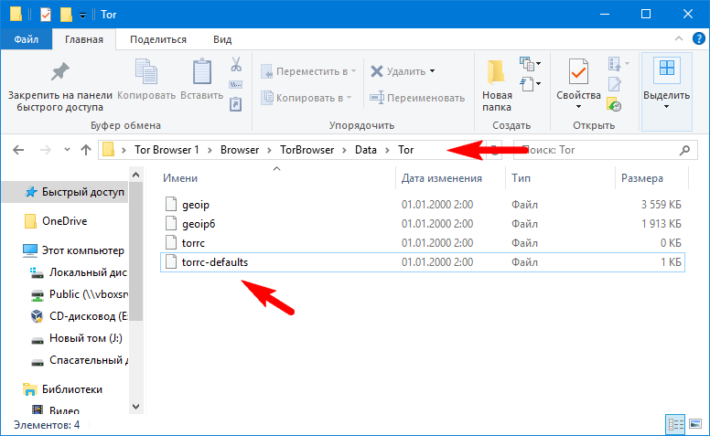Image resolution: width=710 pixels, height=436 pixels.
Task: Click the Paste shortcut icon in the clipboard group
Action: click(236, 104)
